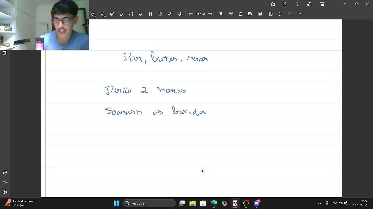Expand the hidden system tray icons chevron
Screen dimensions: 373x209
point(319,203)
